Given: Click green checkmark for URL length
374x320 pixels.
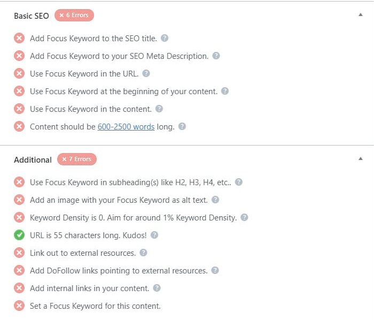Looking at the screenshot, I should click(19, 235).
